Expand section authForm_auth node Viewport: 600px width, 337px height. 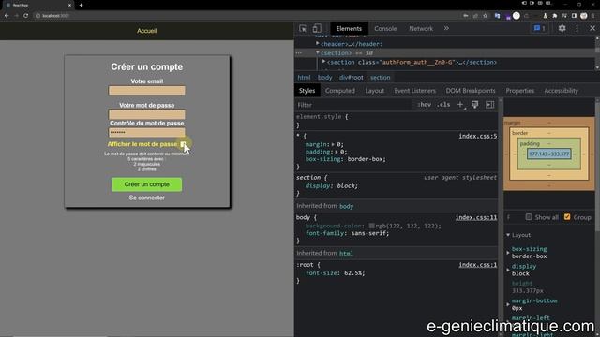pos(323,62)
